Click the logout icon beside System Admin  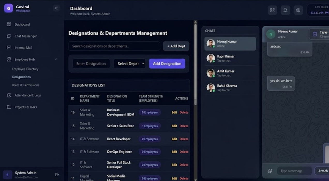pyautogui.click(x=57, y=175)
